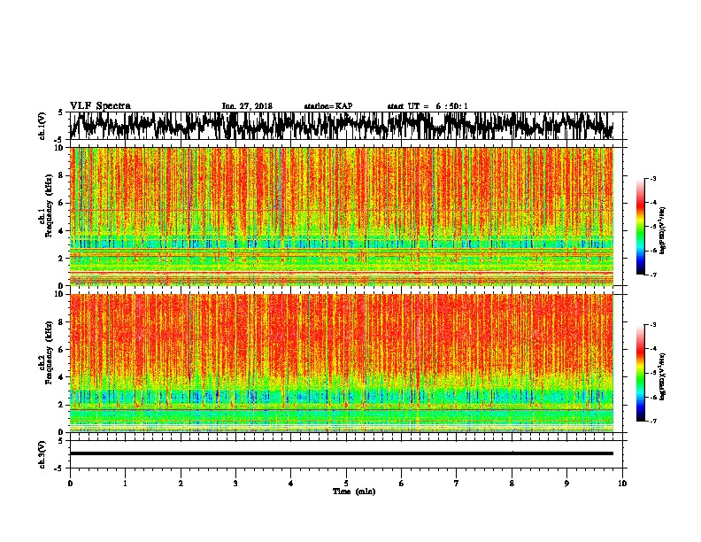The width and height of the screenshot is (701, 542).
Task: Click time axis tick label "6"
Action: click(402, 484)
